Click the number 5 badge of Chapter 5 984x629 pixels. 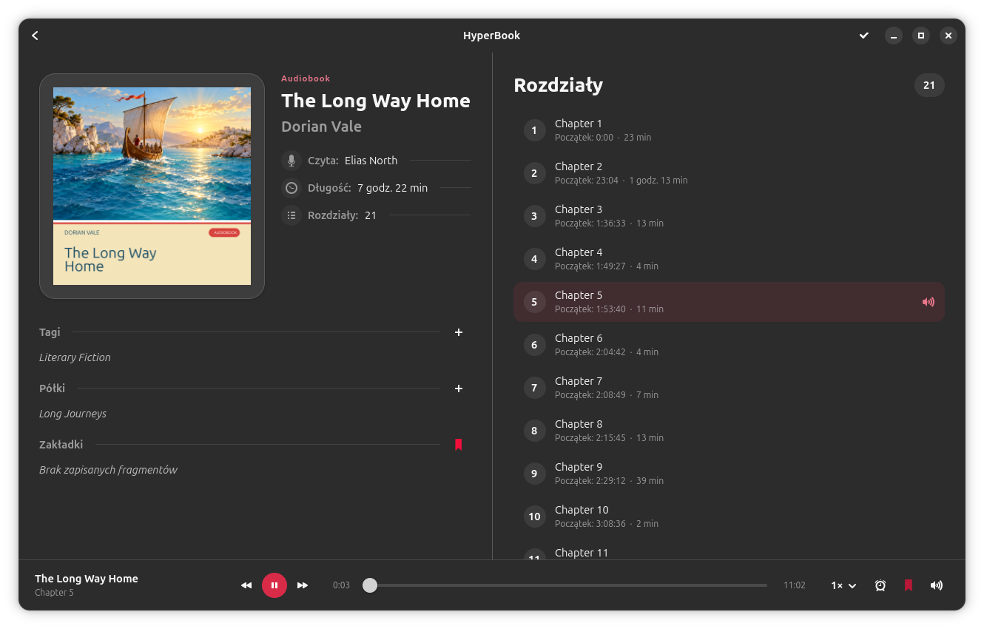(535, 302)
